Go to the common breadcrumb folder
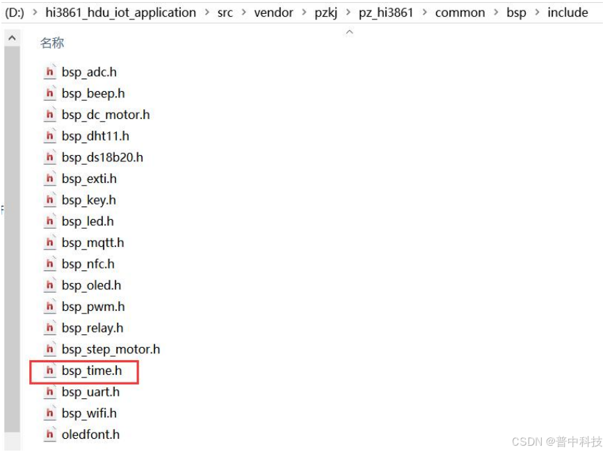Screen dimensions: 605x452 [x=460, y=13]
